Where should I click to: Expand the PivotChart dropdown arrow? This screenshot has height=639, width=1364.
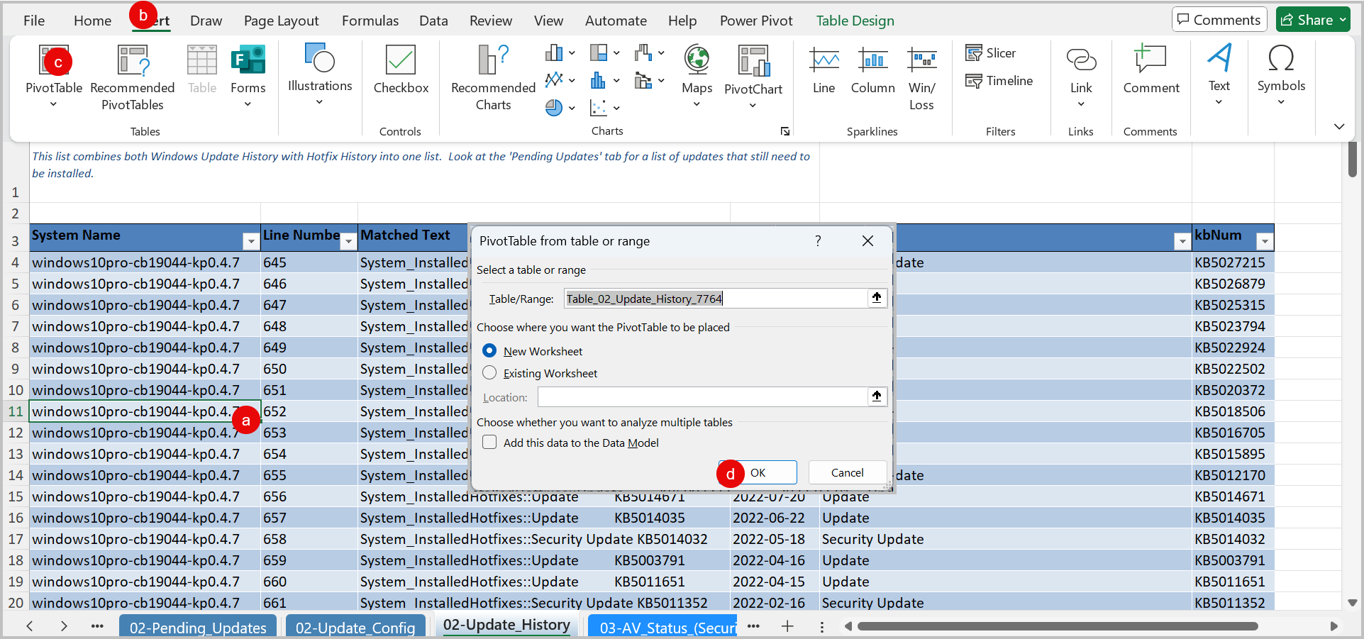(x=753, y=106)
